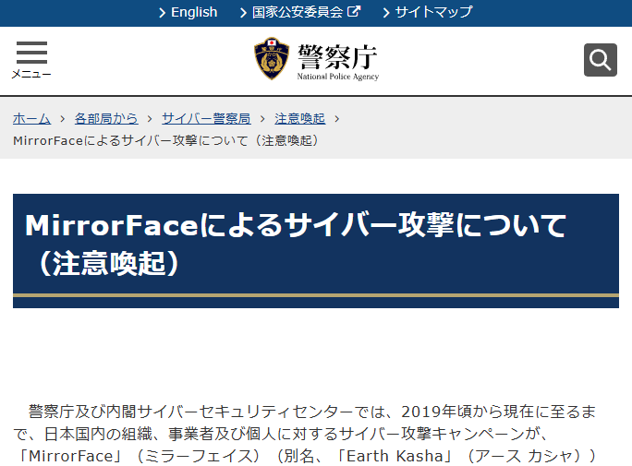Click breadcrumb chevron right after 注意喚起

[337, 119]
